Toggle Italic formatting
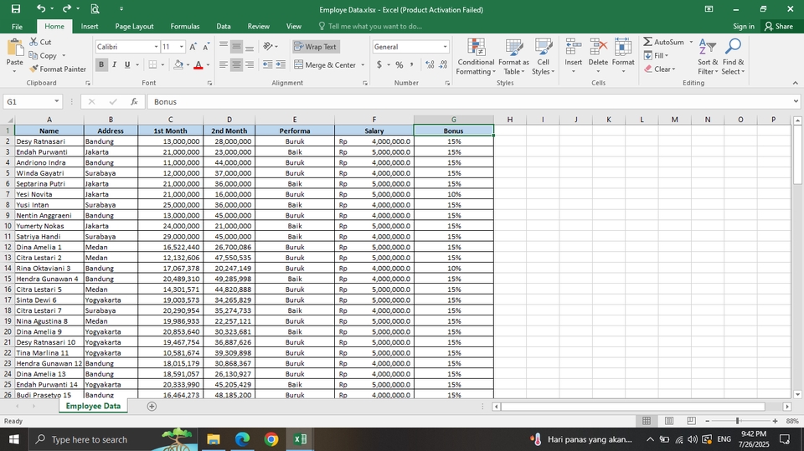Screen dimensions: 804x451 tap(115, 64)
